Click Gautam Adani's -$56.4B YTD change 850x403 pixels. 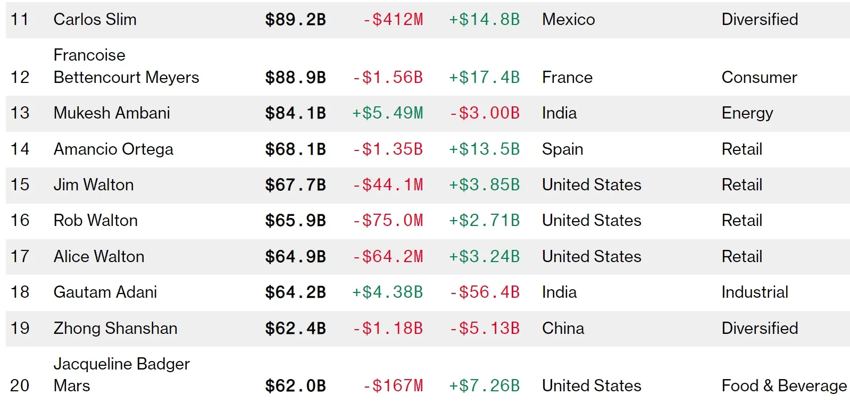click(x=484, y=292)
